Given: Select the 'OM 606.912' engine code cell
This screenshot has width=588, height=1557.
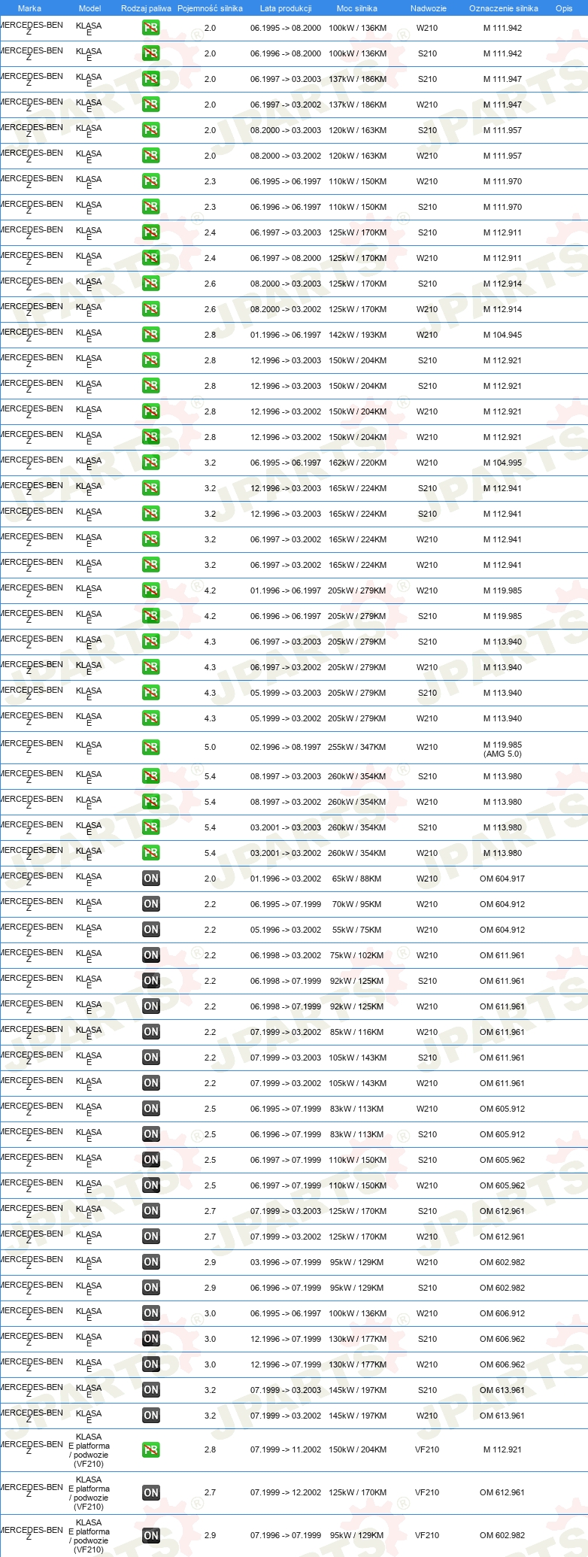Looking at the screenshot, I should (502, 1313).
